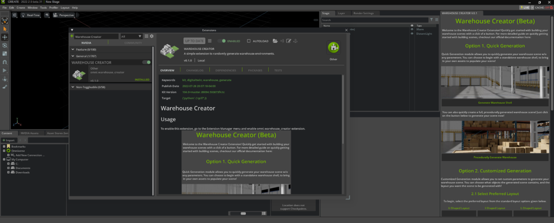
Task: Open the selection mode icon atop left toolbar
Action: pos(5,21)
